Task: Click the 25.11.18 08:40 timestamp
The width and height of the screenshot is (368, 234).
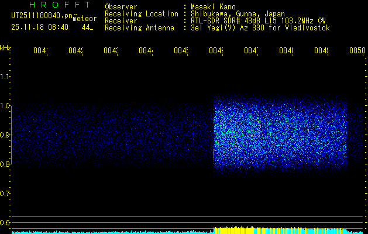Action: [40, 27]
